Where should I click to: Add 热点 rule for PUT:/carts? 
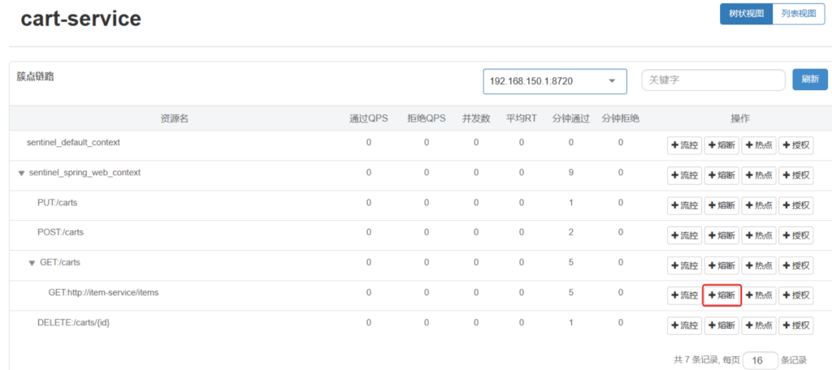pyautogui.click(x=759, y=205)
